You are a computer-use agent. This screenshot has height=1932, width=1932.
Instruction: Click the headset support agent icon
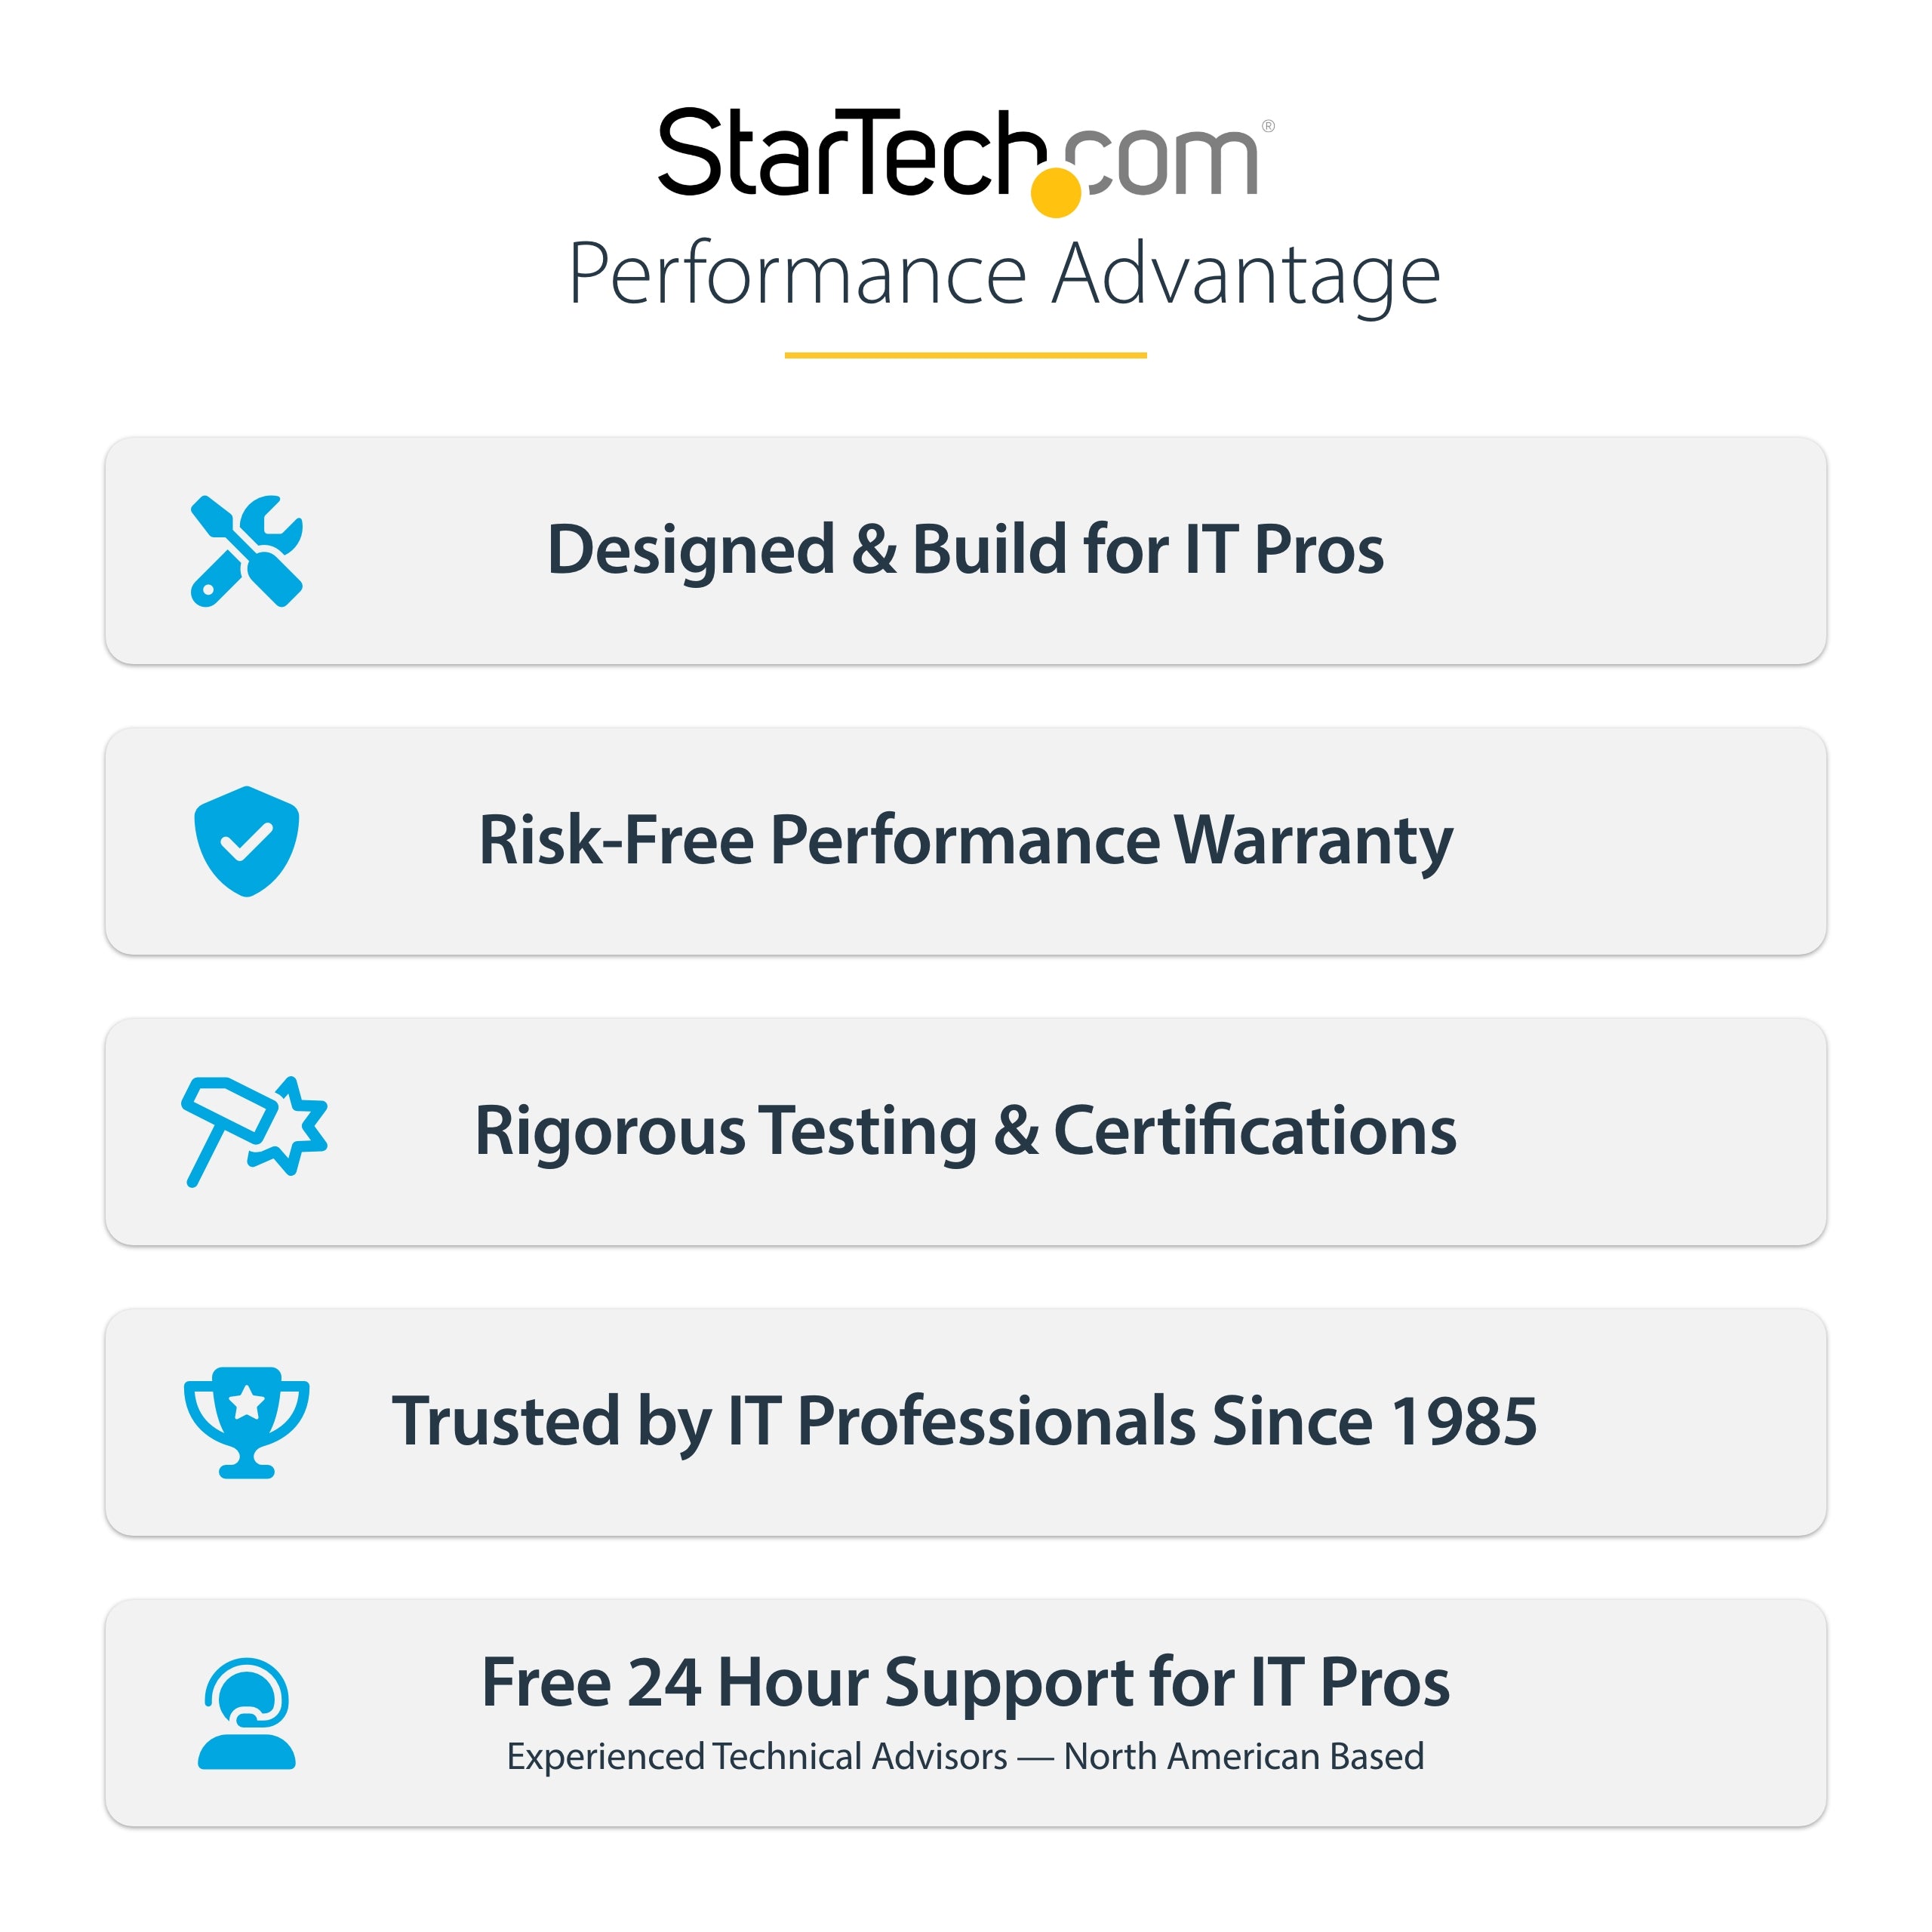point(246,1714)
